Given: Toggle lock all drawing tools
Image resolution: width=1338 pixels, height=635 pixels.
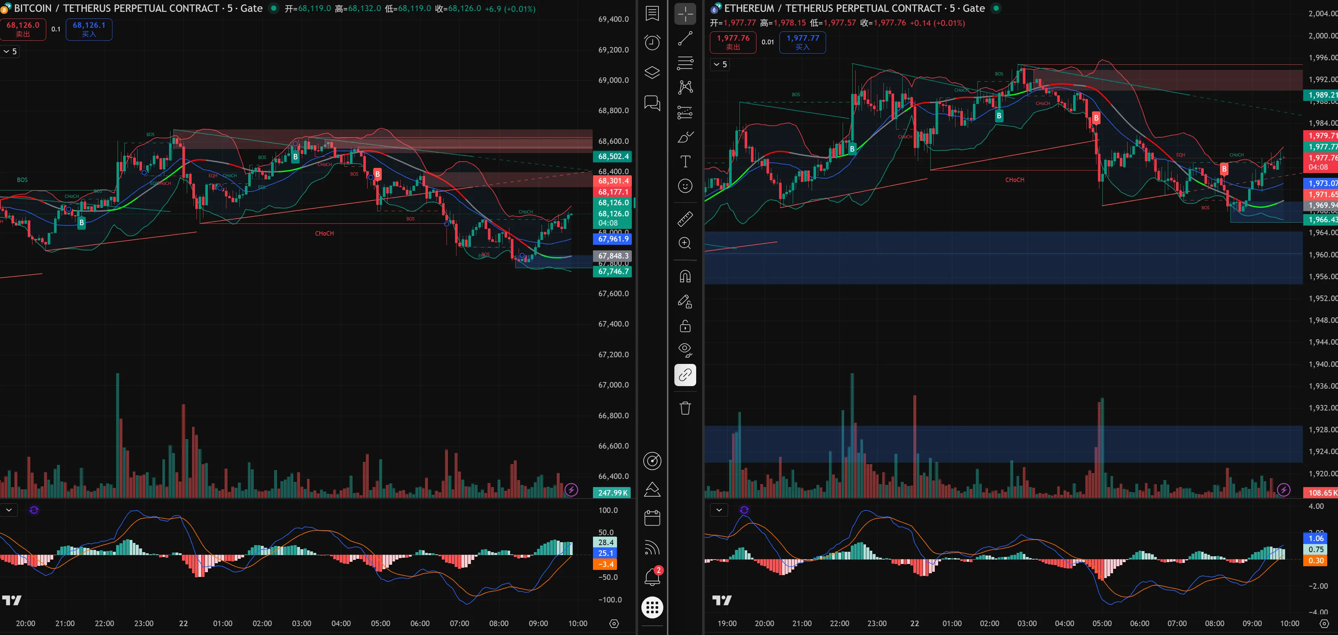Looking at the screenshot, I should [x=685, y=326].
